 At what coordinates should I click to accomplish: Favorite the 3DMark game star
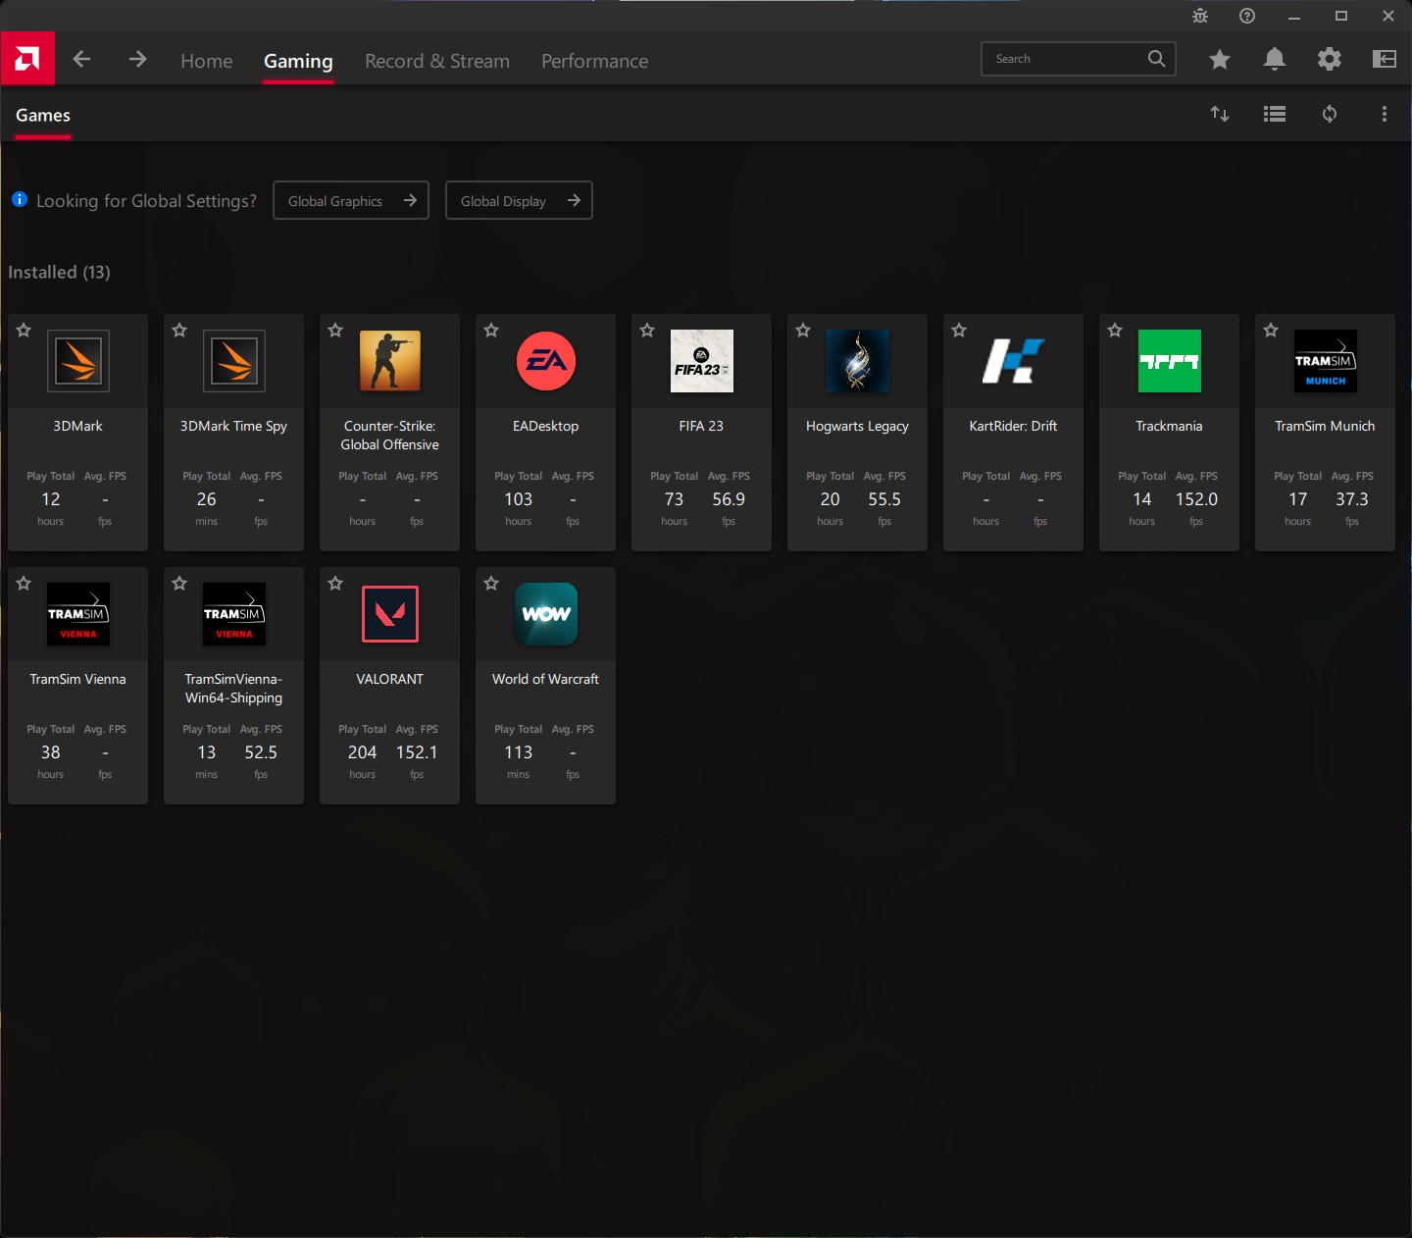coord(24,331)
